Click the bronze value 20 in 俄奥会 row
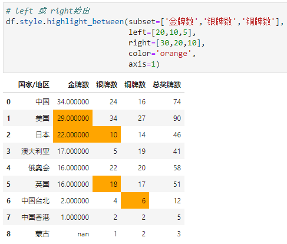Screen dimensions: 287x244 [141, 168]
